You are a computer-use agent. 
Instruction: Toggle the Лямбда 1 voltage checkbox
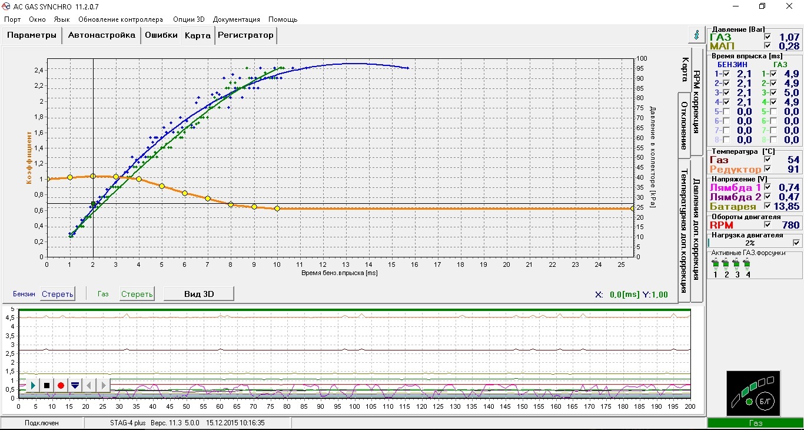[x=767, y=187]
